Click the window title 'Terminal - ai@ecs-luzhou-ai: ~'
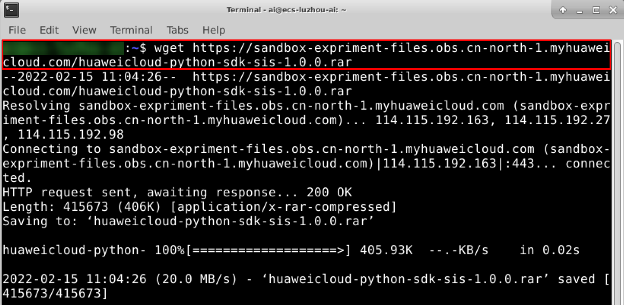624x305 pixels. point(287,10)
